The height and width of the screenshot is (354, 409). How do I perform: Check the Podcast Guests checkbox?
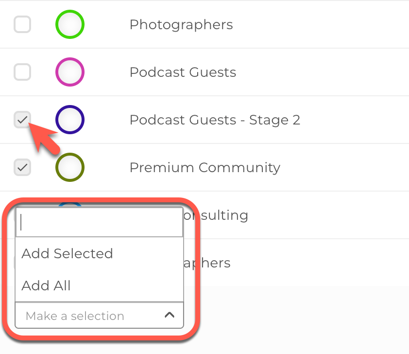pyautogui.click(x=22, y=72)
